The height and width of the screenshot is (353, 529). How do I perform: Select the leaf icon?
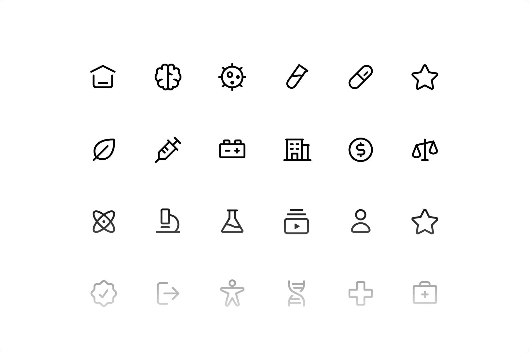coord(104,150)
